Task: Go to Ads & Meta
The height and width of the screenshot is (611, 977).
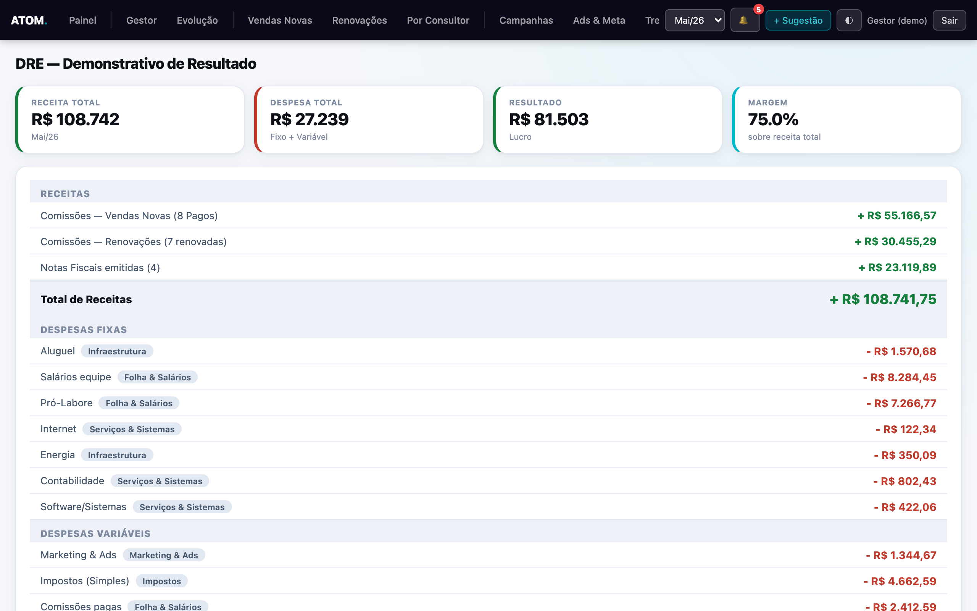Action: pyautogui.click(x=599, y=20)
